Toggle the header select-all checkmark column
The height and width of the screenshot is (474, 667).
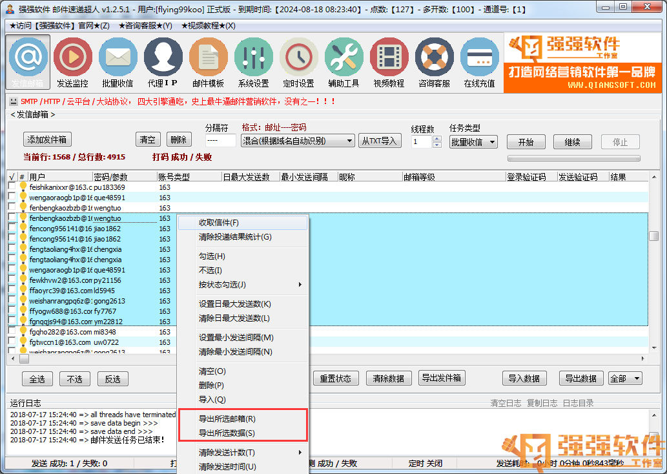[12, 176]
